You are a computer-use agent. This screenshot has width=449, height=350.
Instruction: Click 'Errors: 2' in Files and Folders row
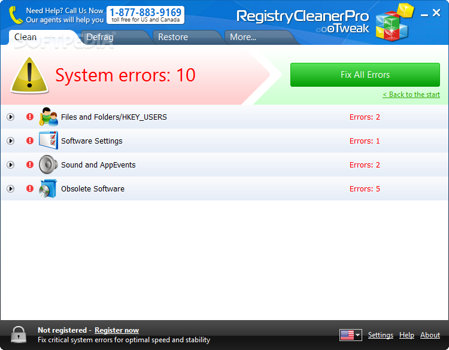pos(365,117)
